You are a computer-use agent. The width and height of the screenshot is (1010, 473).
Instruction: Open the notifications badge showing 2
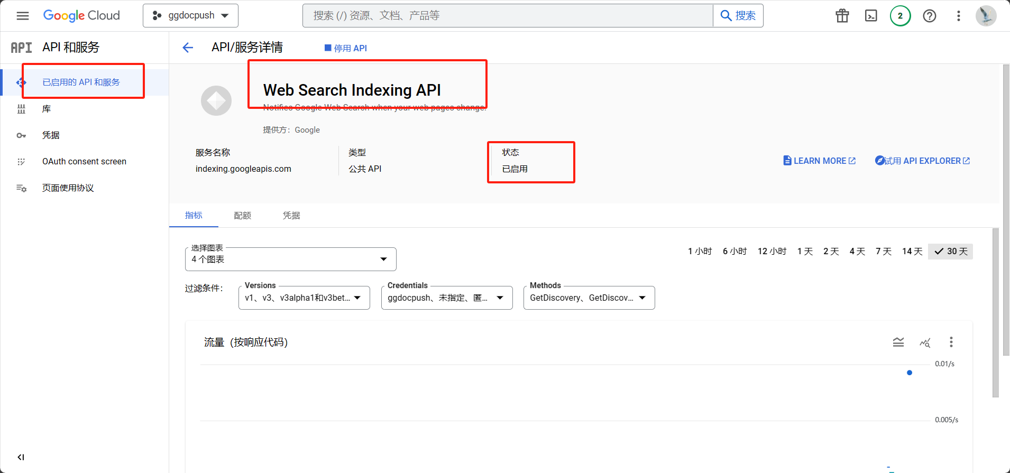tap(900, 16)
